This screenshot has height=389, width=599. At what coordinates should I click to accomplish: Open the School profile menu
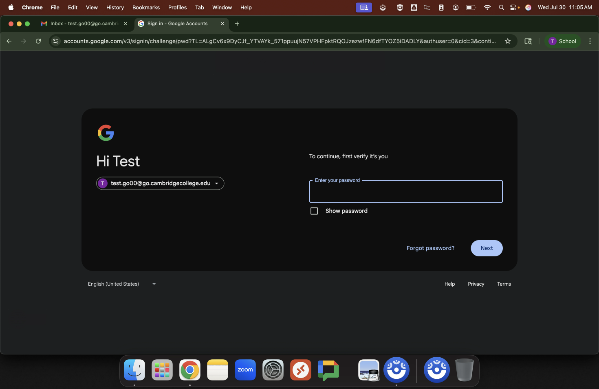click(563, 41)
